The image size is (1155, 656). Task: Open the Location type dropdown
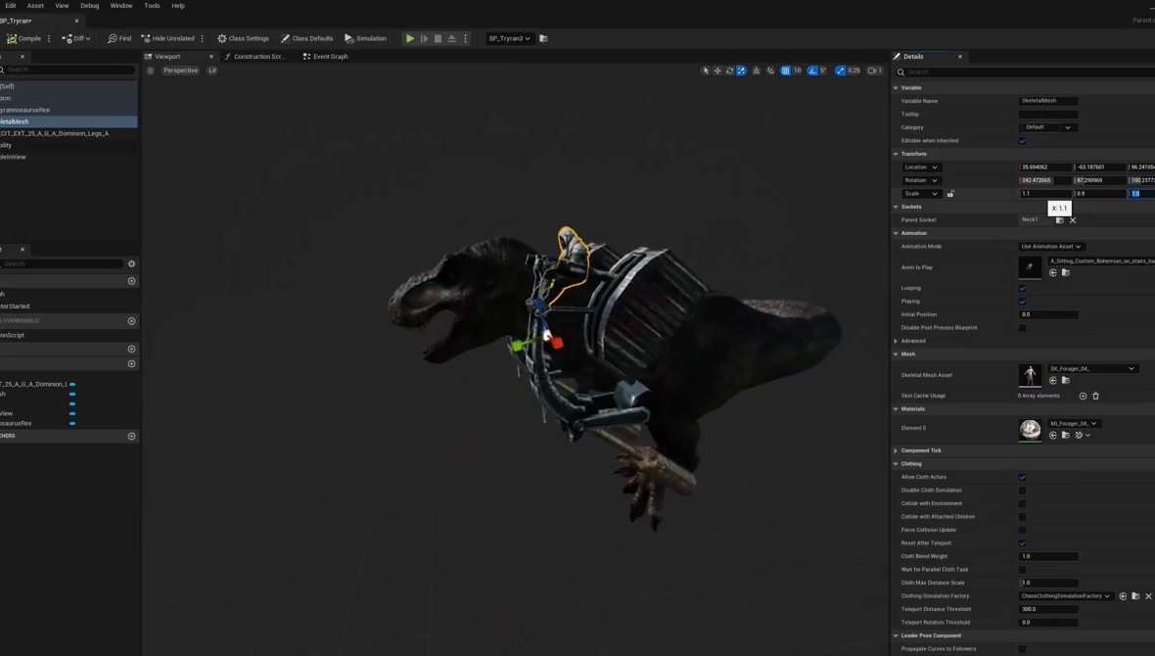coord(921,167)
